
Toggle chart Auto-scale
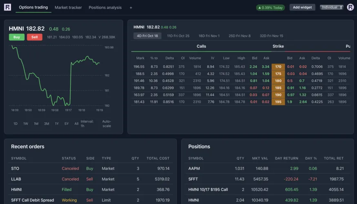[x=106, y=123]
